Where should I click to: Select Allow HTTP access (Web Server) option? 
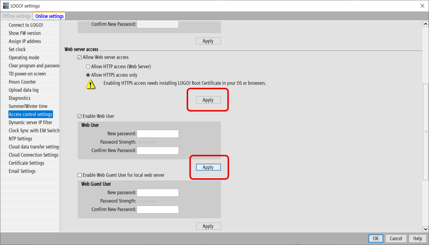tap(88, 66)
